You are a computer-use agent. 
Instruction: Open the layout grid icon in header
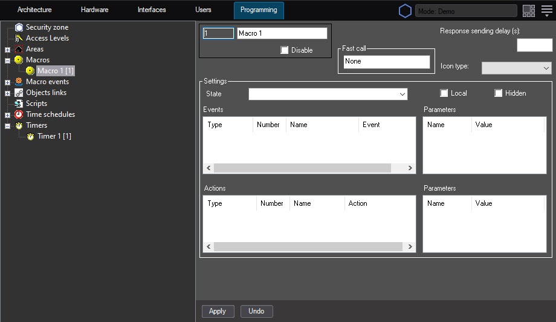tap(529, 11)
